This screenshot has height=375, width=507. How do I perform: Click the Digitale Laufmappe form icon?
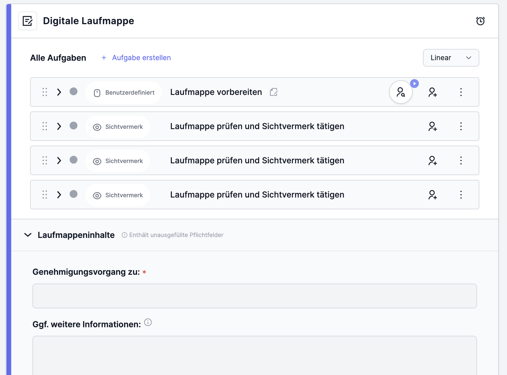[28, 21]
